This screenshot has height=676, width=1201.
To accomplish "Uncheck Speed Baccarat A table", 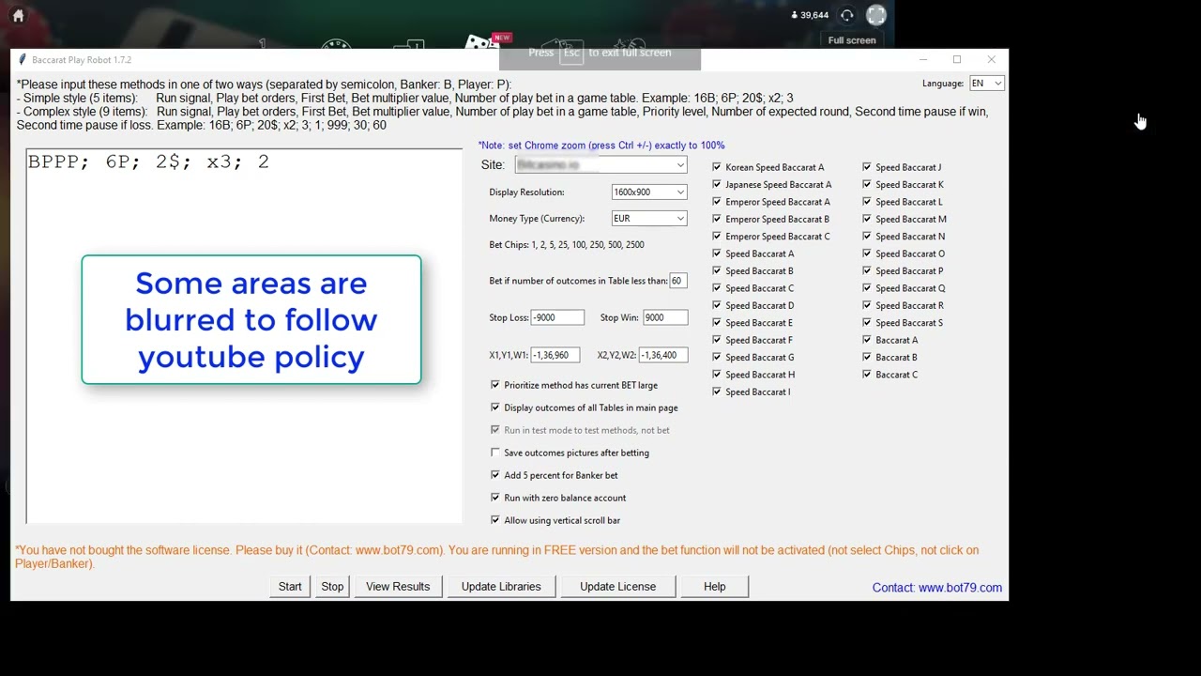I will 717,253.
